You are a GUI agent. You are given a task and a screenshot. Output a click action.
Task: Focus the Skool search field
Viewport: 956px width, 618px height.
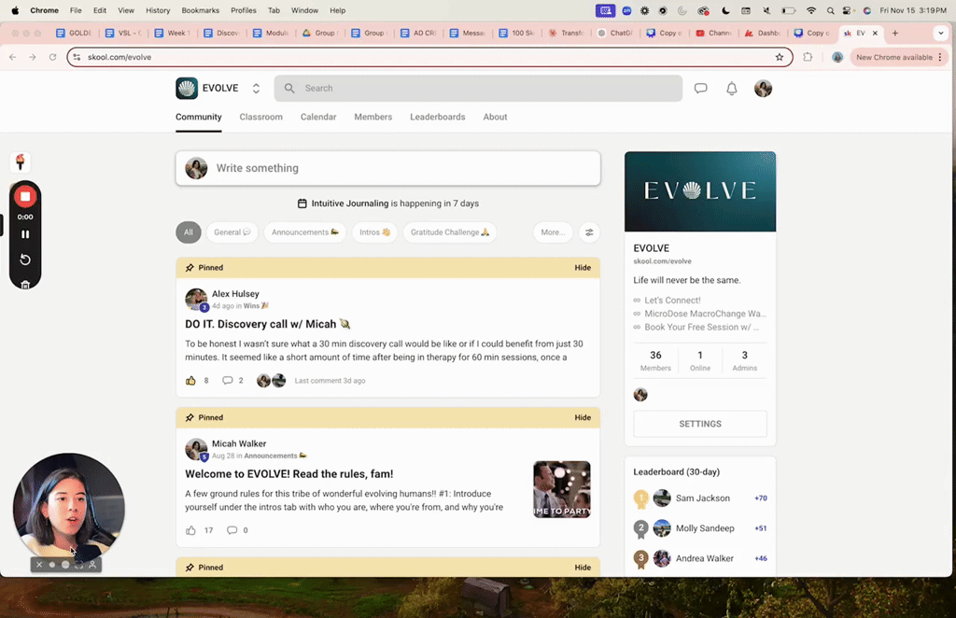(x=478, y=89)
